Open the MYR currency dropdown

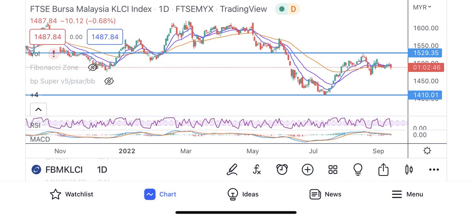[422, 7]
